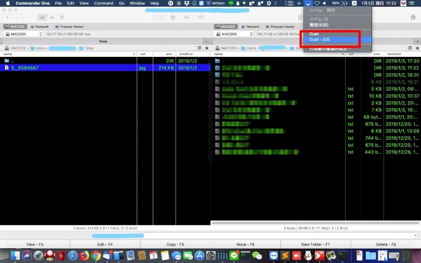Image resolution: width=421 pixels, height=263 pixels.
Task: Click the left panel favorites star icon
Action: [207, 48]
